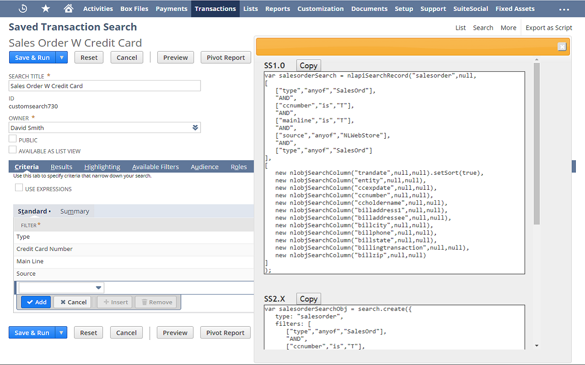585x365 pixels.
Task: Open the ellipsis overflow menu in the navbar
Action: click(x=564, y=8)
